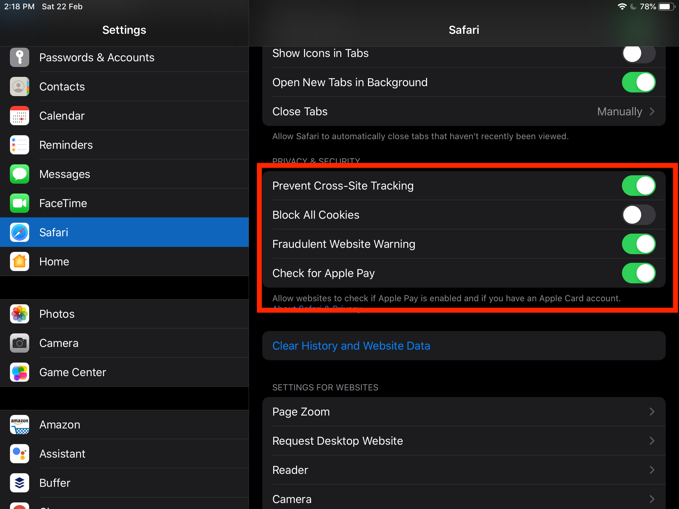Expand Page Zoom settings
Image resolution: width=679 pixels, height=509 pixels.
click(463, 411)
